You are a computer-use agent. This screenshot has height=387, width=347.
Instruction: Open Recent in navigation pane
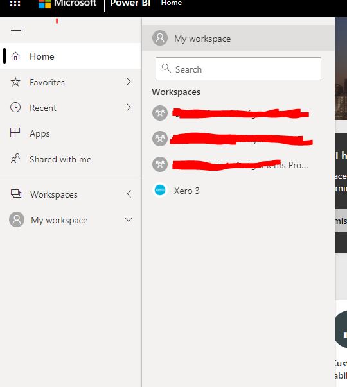pos(71,108)
